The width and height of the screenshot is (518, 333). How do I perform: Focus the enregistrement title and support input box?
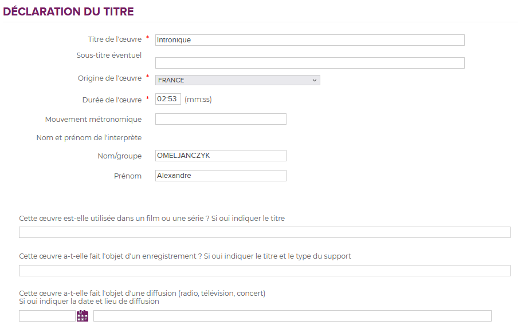click(x=265, y=271)
